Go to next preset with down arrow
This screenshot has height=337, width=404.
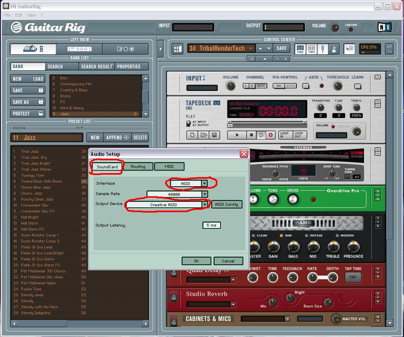[269, 48]
